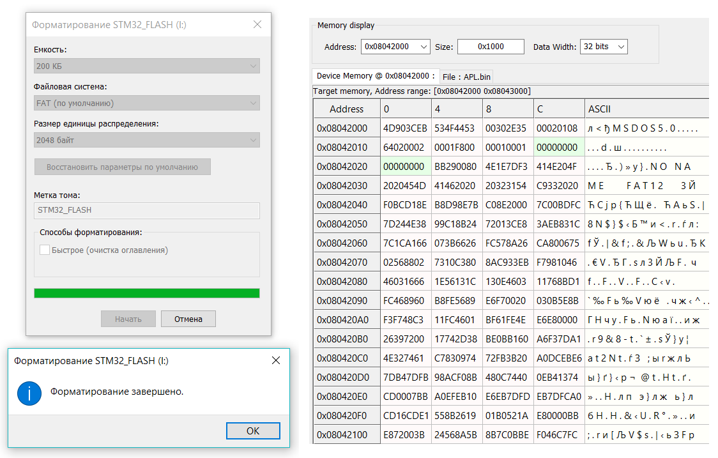Click address row 0x08042050
Screen dimensions: 718x458
tap(347, 224)
